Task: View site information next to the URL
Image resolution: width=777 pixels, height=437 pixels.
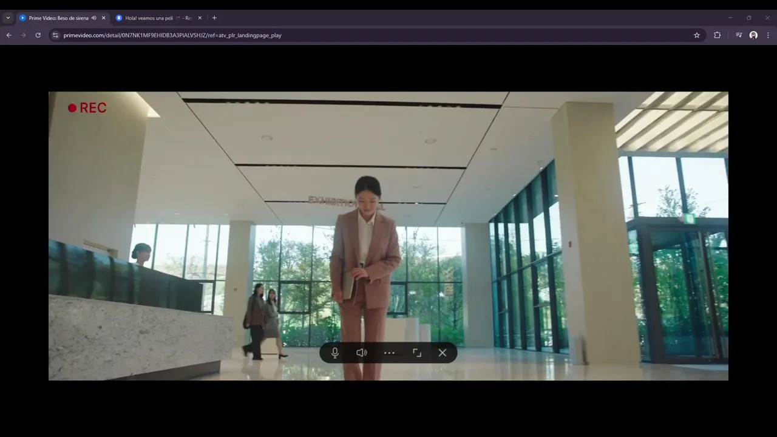Action: click(x=55, y=35)
